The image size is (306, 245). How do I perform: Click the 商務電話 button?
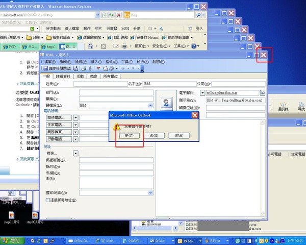click(59, 117)
